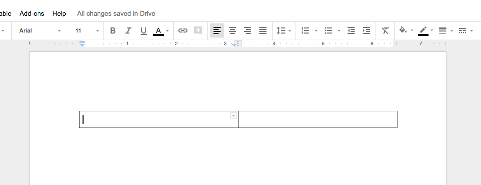This screenshot has height=185, width=481.
Task: Click the Insert link icon
Action: (x=183, y=30)
